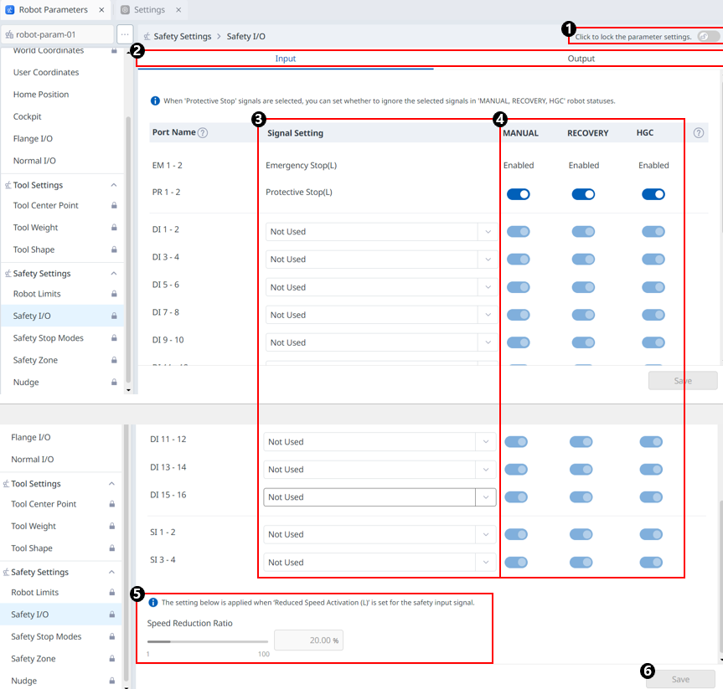This screenshot has width=723, height=689.
Task: Click the help icon next to Port Name
Action: click(x=203, y=132)
